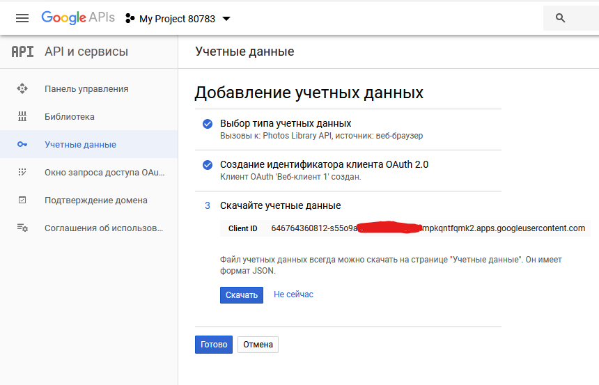Open Соглашения об использов... sidebar item

point(88,228)
